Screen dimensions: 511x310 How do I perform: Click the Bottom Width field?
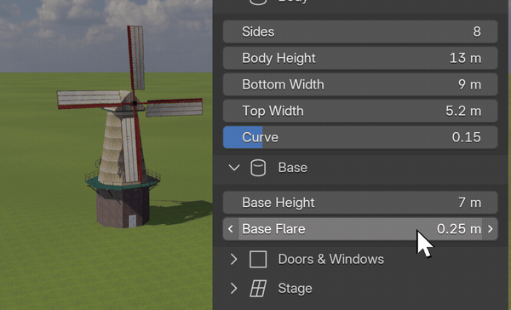pyautogui.click(x=360, y=84)
